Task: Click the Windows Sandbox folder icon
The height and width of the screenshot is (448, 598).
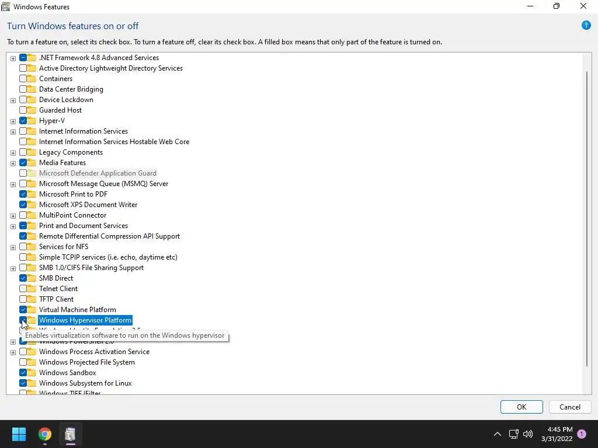Action: click(x=32, y=373)
